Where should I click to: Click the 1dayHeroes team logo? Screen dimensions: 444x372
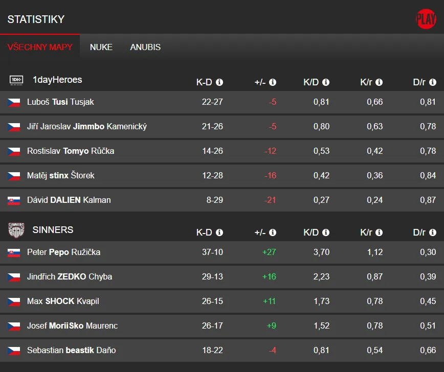[x=16, y=80]
